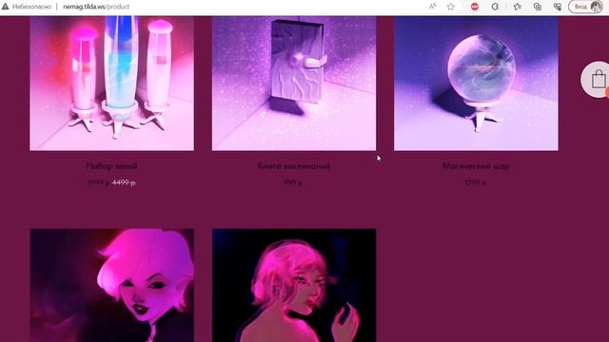The width and height of the screenshot is (609, 342).
Task: Open the red ABP extension icon
Action: point(475,7)
